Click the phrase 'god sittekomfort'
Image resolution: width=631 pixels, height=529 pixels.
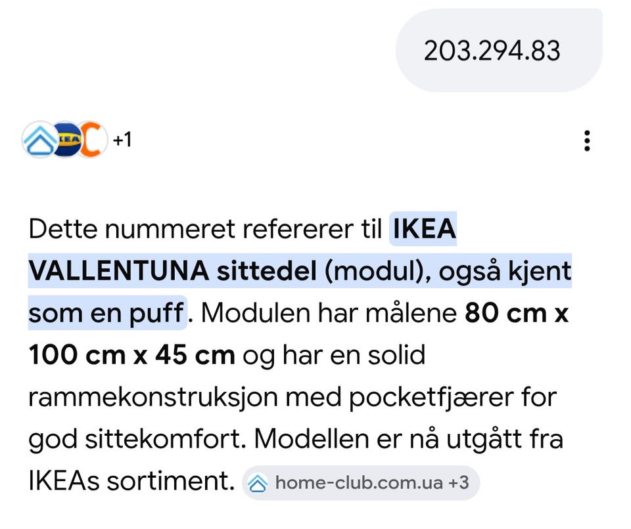[137, 439]
